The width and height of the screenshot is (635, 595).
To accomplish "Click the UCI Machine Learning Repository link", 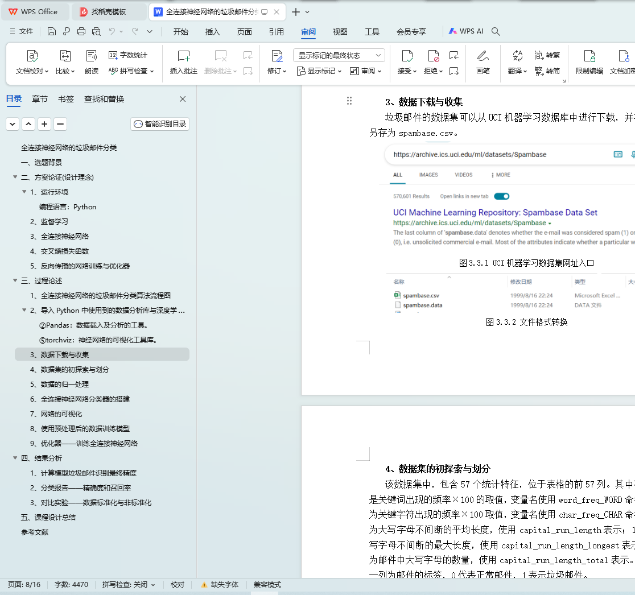I will coord(495,213).
